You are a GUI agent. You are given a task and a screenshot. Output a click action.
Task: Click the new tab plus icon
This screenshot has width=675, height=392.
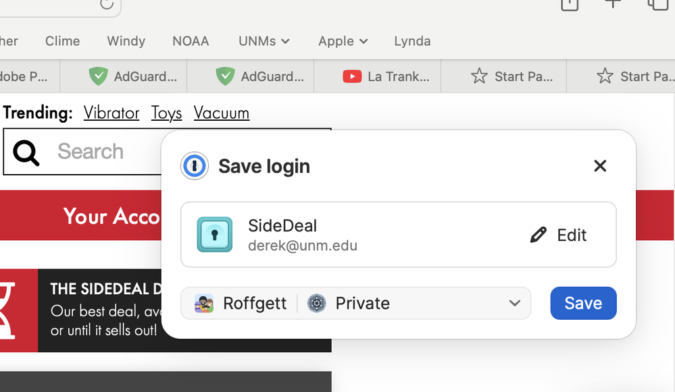coord(612,4)
